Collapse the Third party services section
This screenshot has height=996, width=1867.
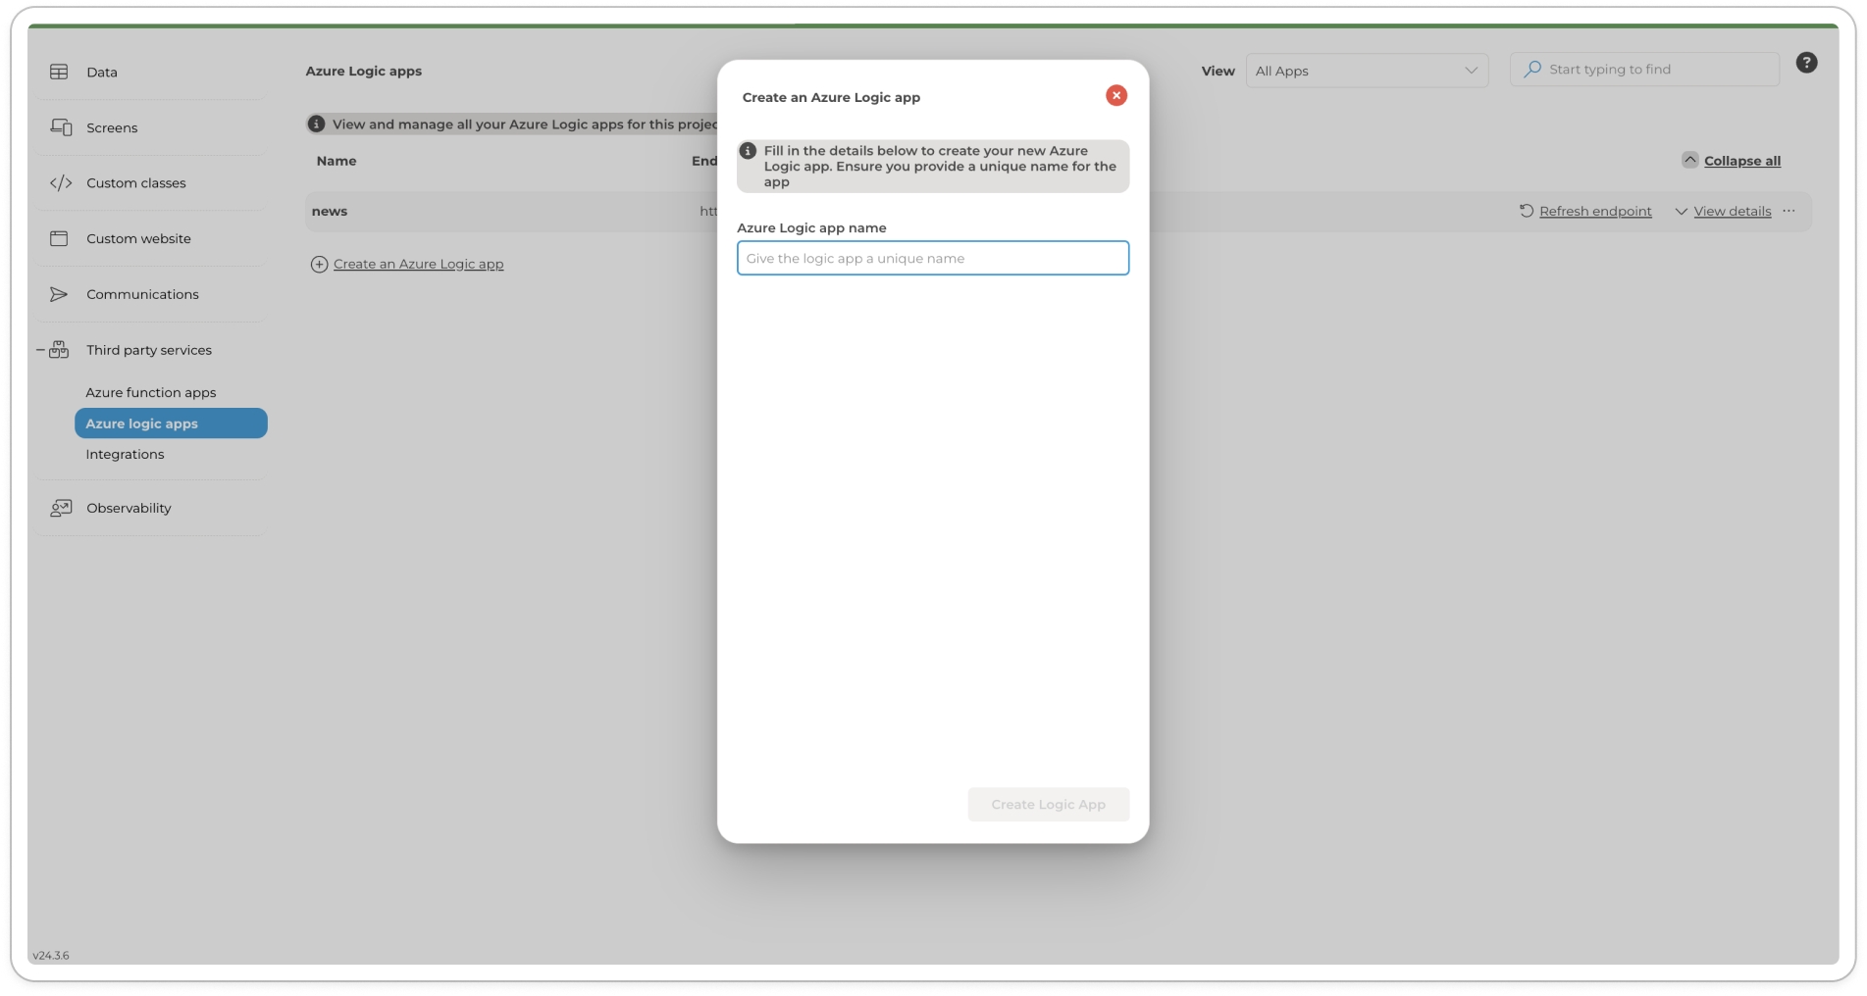pyautogui.click(x=40, y=350)
